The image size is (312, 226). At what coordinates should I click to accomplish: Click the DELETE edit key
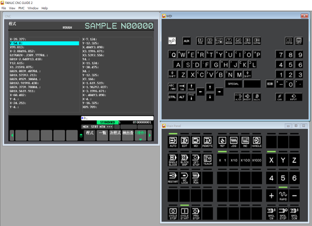coord(257,97)
